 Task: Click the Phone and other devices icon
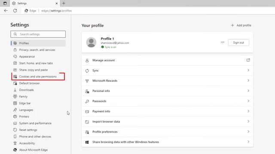(x=15, y=136)
